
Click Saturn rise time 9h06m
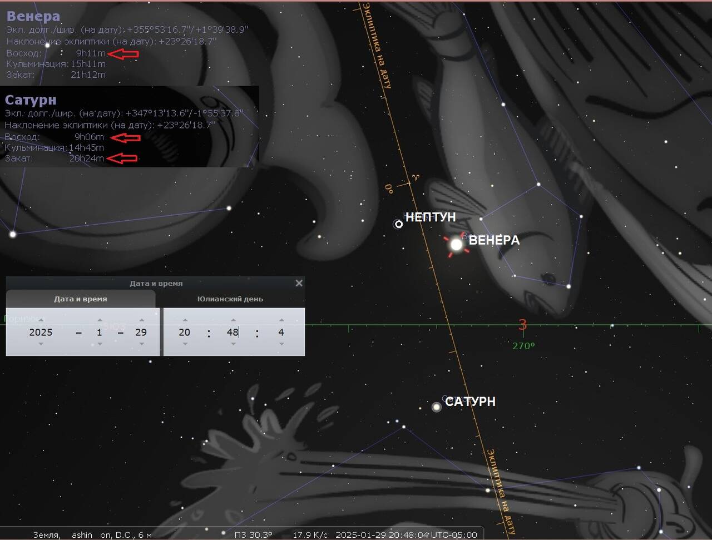(89, 137)
